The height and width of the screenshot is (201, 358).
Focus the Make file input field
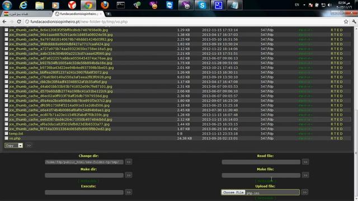coord(261,175)
